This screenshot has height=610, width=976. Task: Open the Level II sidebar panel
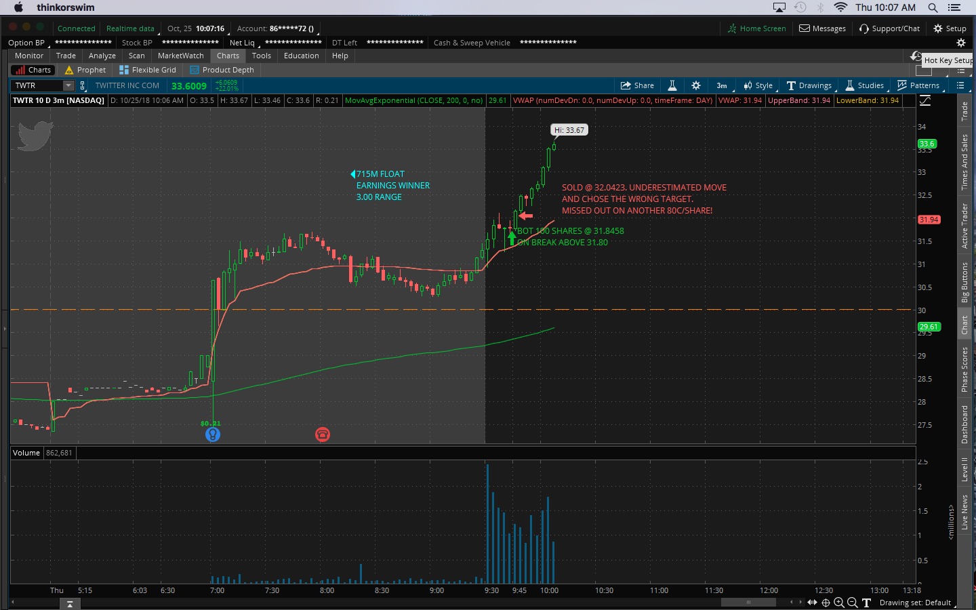(964, 470)
